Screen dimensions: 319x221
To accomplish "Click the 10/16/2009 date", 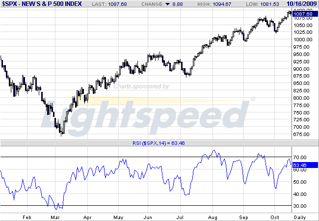I will pos(302,4).
